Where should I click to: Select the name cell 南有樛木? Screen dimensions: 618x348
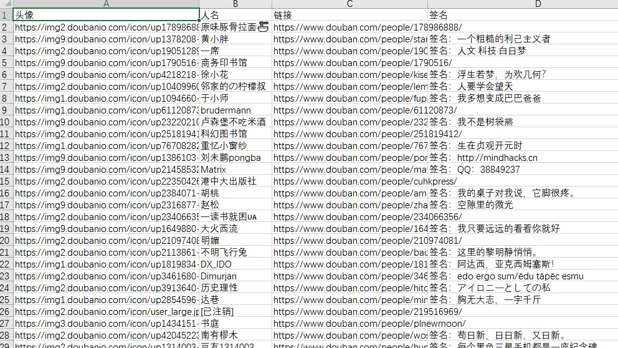click(x=235, y=335)
